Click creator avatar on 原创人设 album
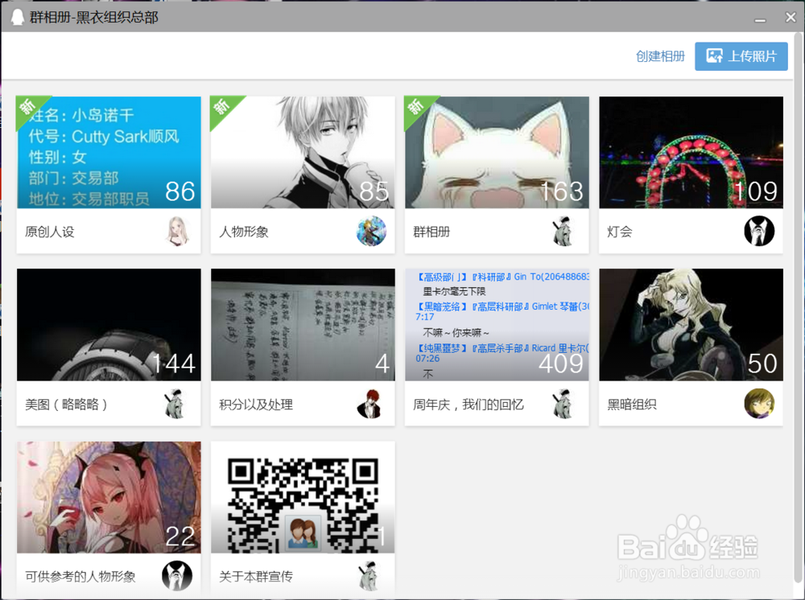The width and height of the screenshot is (805, 600). [177, 232]
